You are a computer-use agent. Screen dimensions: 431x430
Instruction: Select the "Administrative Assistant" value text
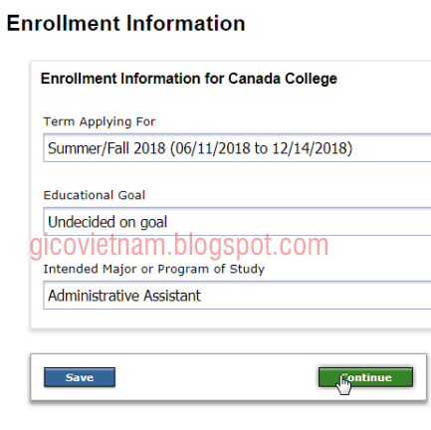[124, 296]
